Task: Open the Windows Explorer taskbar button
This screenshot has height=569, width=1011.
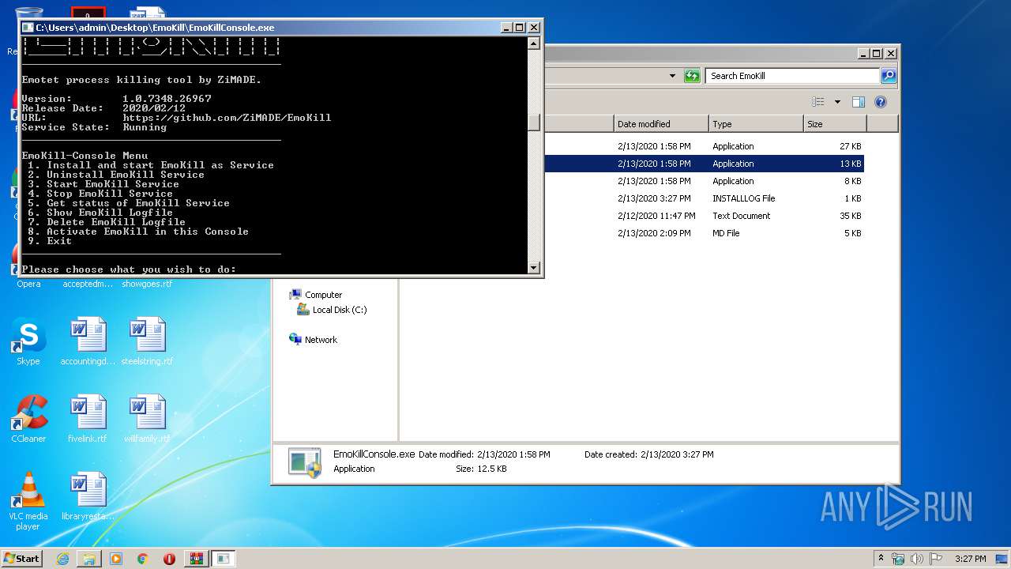Action: click(89, 559)
